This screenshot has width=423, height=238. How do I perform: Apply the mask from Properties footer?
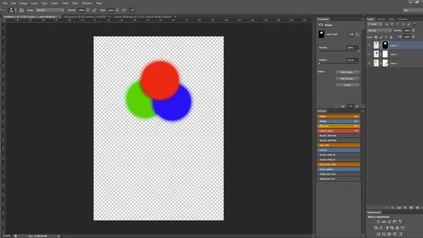coord(343,106)
